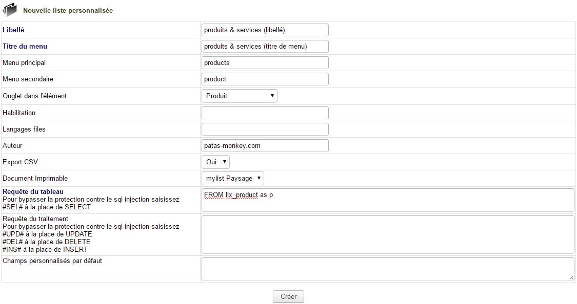The image size is (577, 304).
Task: Click inside the Titre du menu input field
Action: (265, 46)
